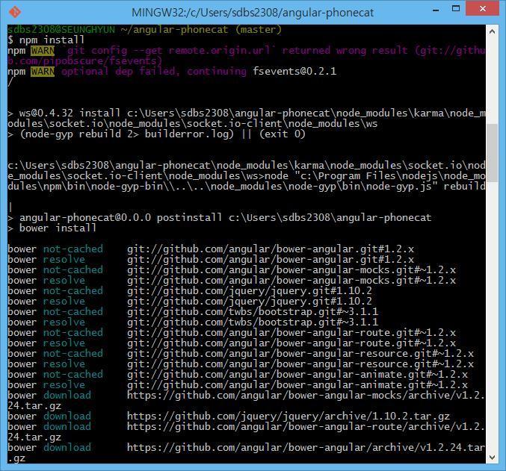Click the '$ npm install' command line
This screenshot has height=471, width=506.
46,40
